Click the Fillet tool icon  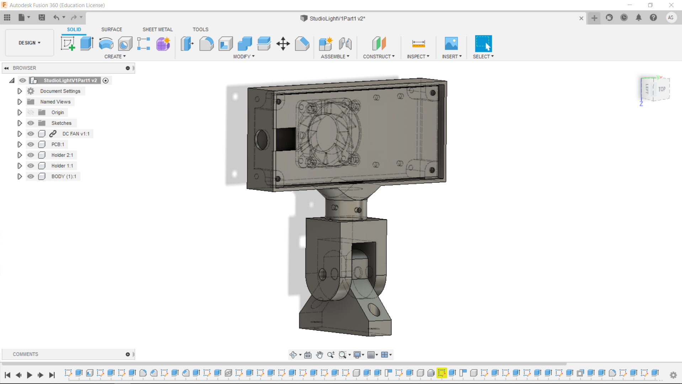point(206,44)
